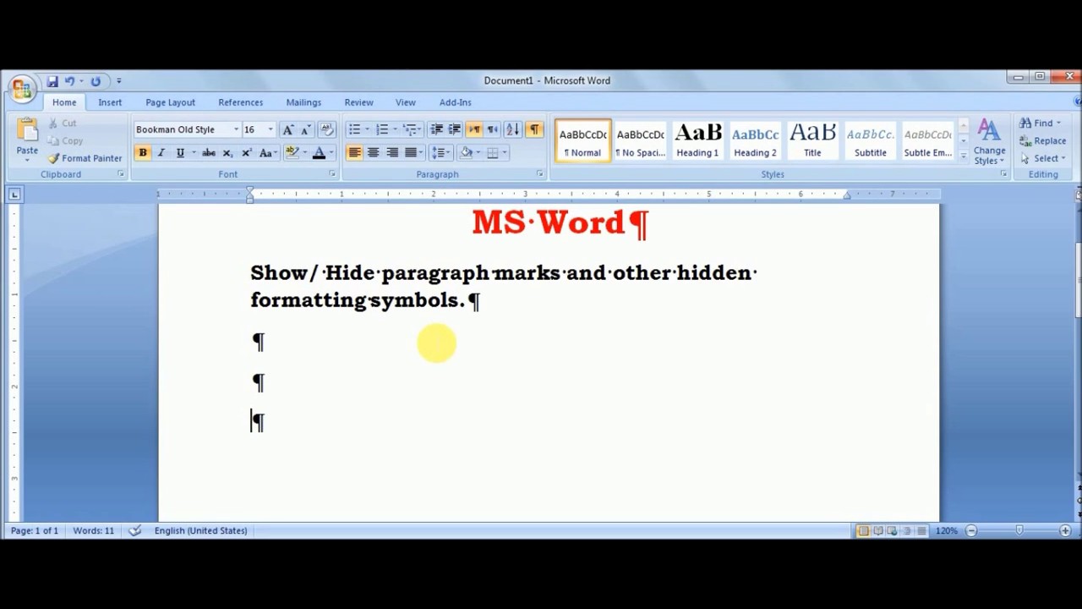This screenshot has width=1082, height=609.
Task: Open the Insert tab
Action: [x=110, y=102]
